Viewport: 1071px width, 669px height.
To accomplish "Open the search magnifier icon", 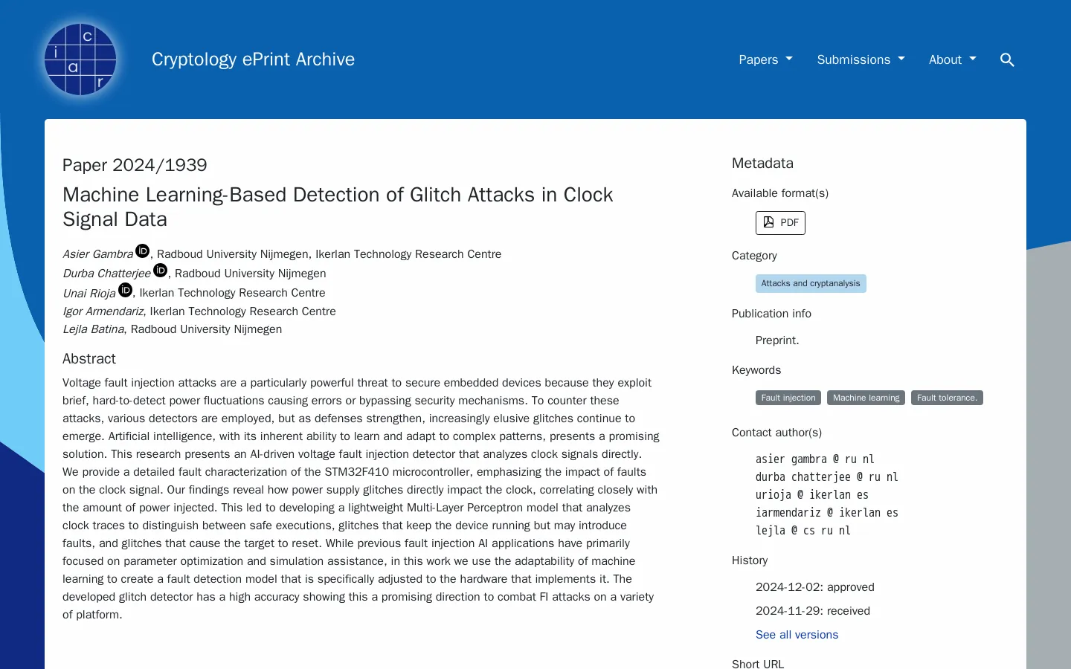I will point(1007,59).
